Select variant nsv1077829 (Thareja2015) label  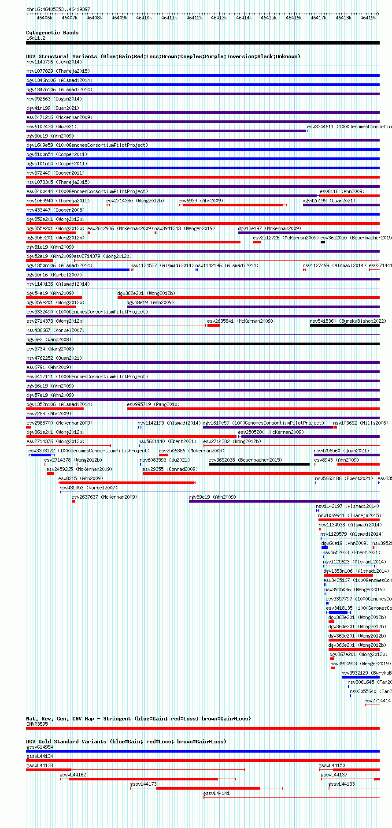[58, 71]
